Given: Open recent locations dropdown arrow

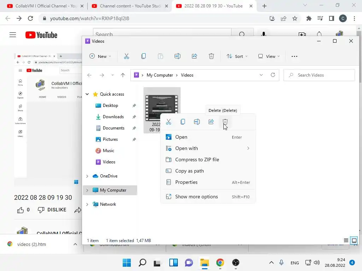Looking at the screenshot, I should pyautogui.click(x=112, y=75).
